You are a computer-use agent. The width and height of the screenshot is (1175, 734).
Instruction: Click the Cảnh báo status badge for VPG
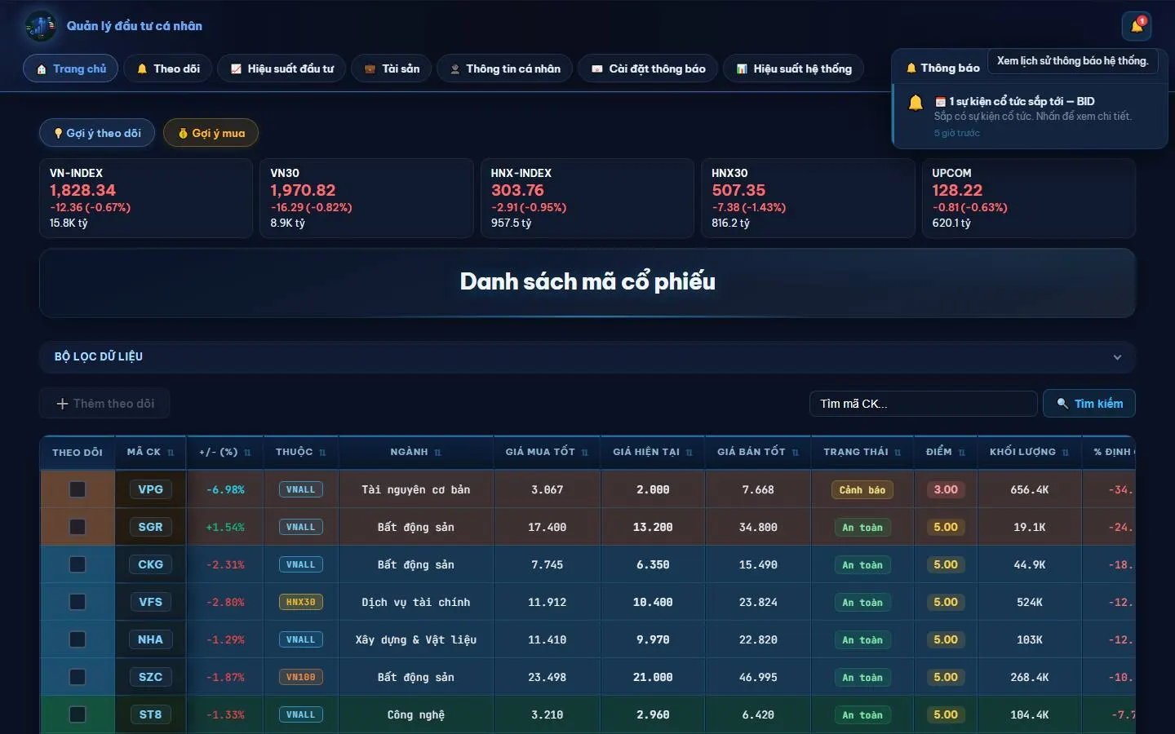(x=862, y=490)
